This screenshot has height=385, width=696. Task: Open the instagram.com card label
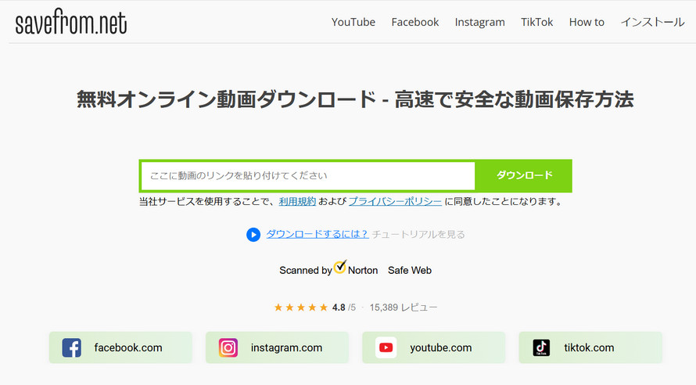pos(286,347)
